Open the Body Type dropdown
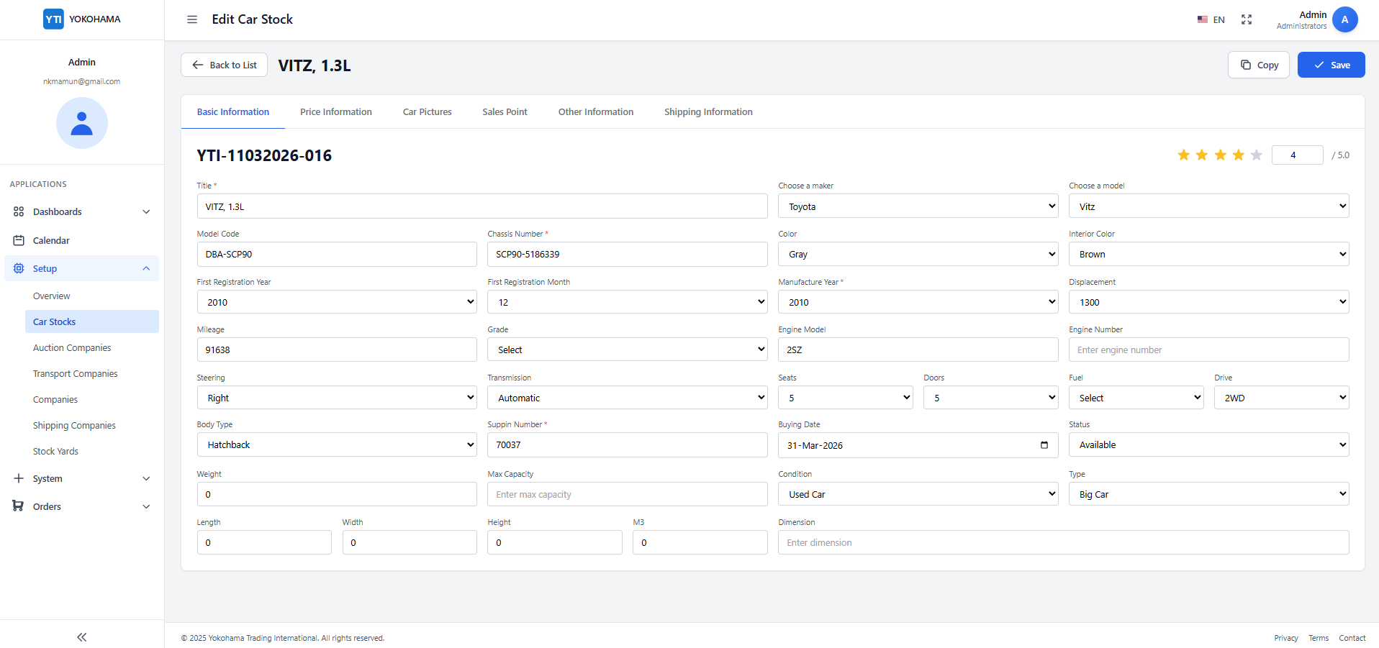This screenshot has height=648, width=1379. [x=337, y=444]
